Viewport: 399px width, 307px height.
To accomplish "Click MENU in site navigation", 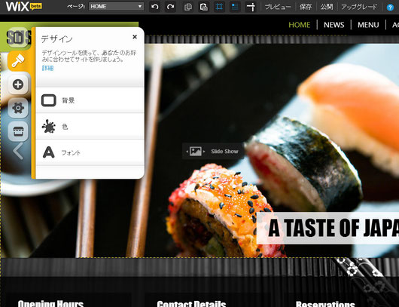I will (x=368, y=25).
